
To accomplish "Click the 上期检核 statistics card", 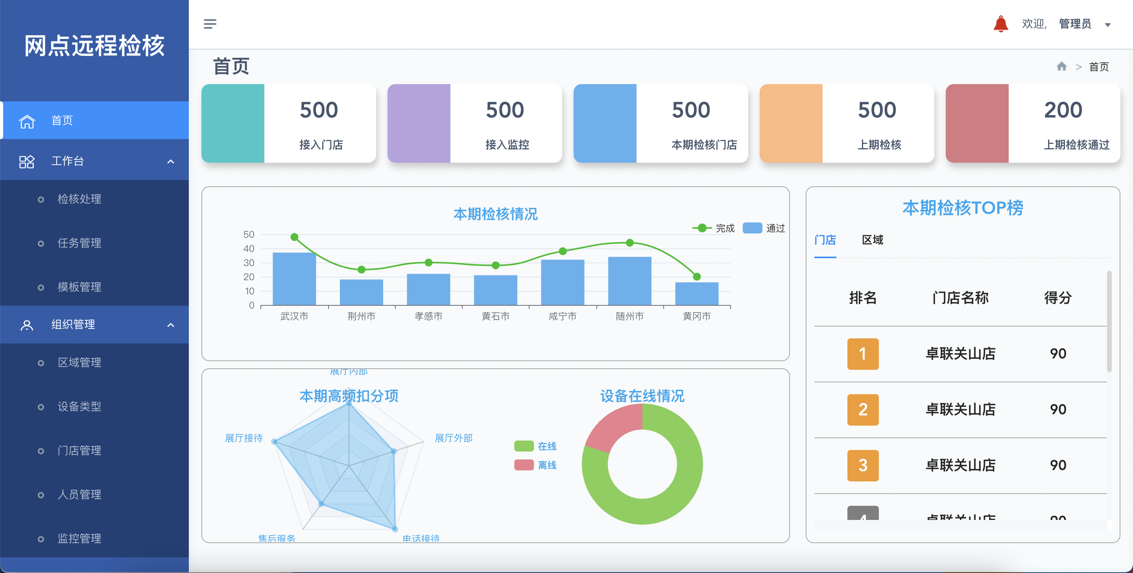I will tap(847, 123).
